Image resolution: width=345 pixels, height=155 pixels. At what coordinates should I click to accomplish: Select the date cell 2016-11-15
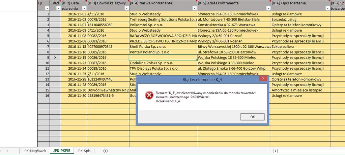[x=74, y=46]
